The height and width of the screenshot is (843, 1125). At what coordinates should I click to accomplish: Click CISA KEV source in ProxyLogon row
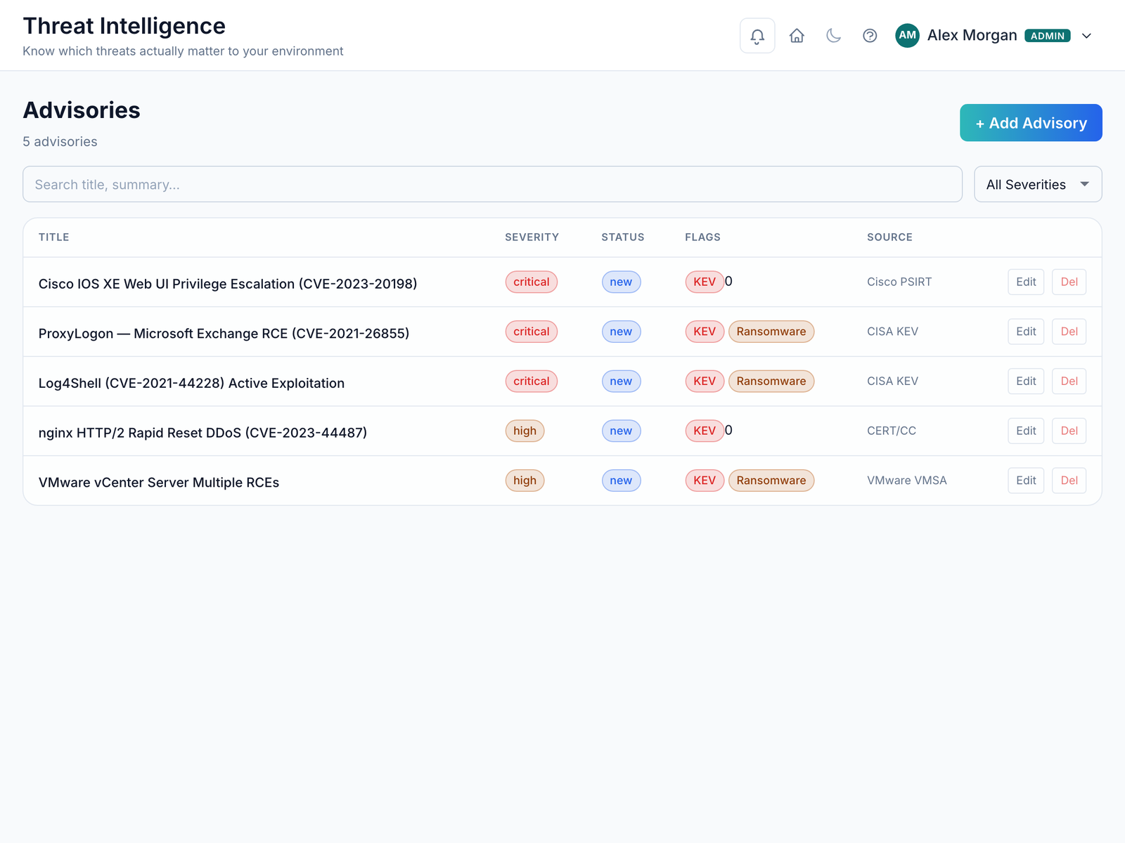pos(892,332)
